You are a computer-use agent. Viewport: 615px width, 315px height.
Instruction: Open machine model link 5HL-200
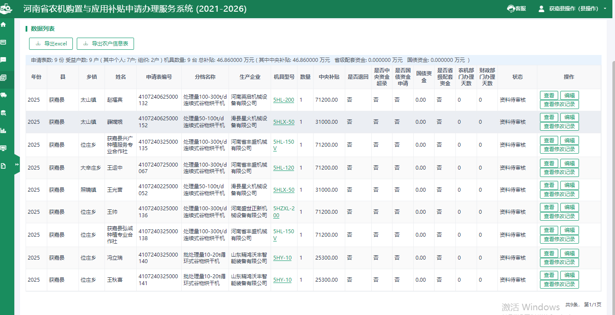[284, 100]
